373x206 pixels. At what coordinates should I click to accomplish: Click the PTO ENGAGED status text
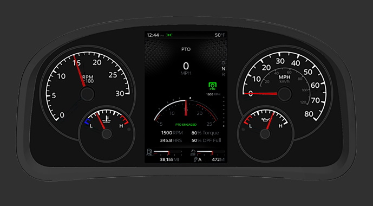point(186,125)
